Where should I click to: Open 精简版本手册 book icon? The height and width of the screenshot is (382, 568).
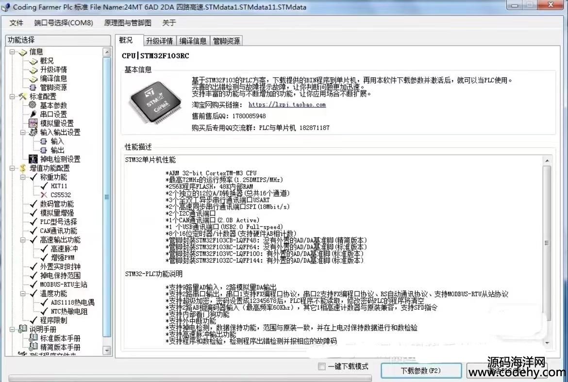point(33,347)
